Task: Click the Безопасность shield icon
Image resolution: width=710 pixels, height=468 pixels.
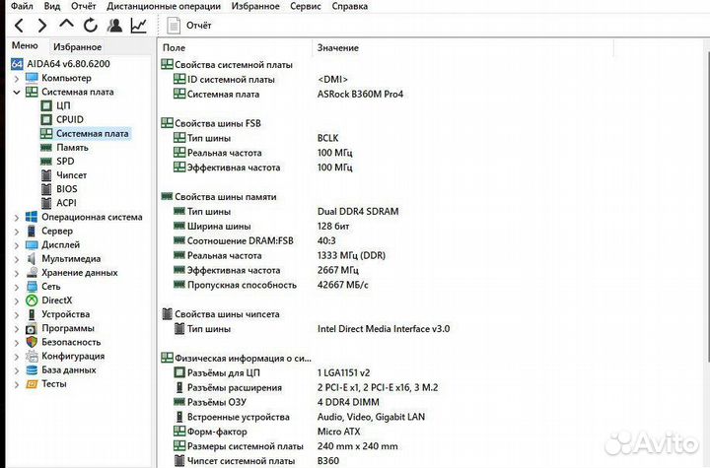Action: pyautogui.click(x=32, y=342)
